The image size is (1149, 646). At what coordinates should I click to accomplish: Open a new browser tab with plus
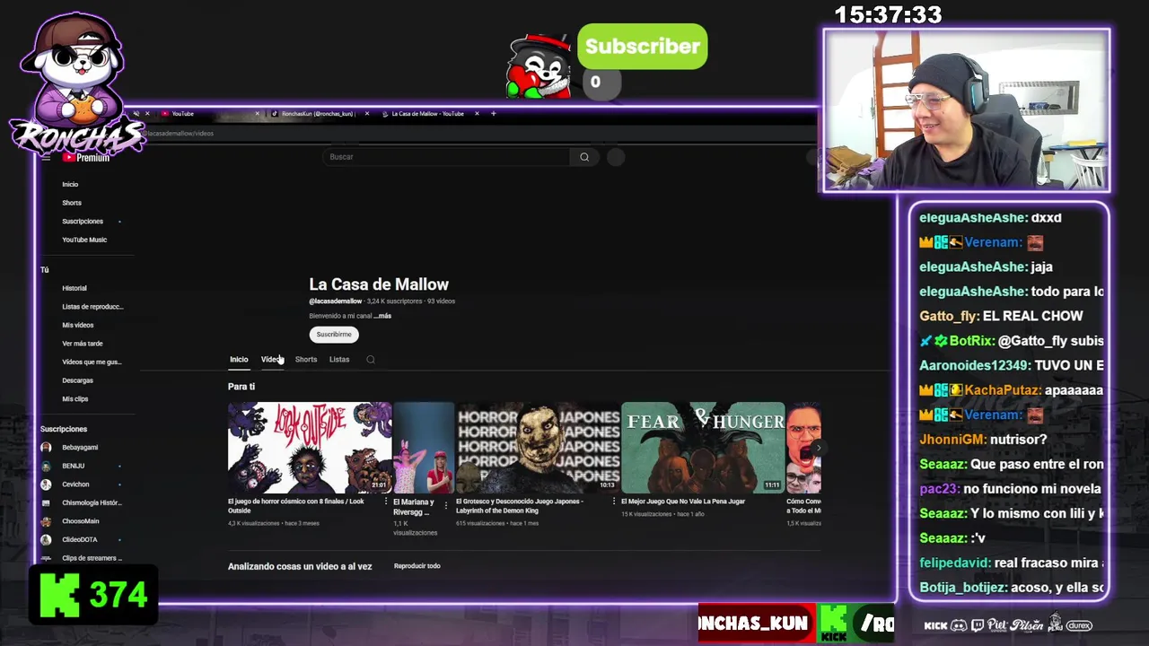coord(493,114)
